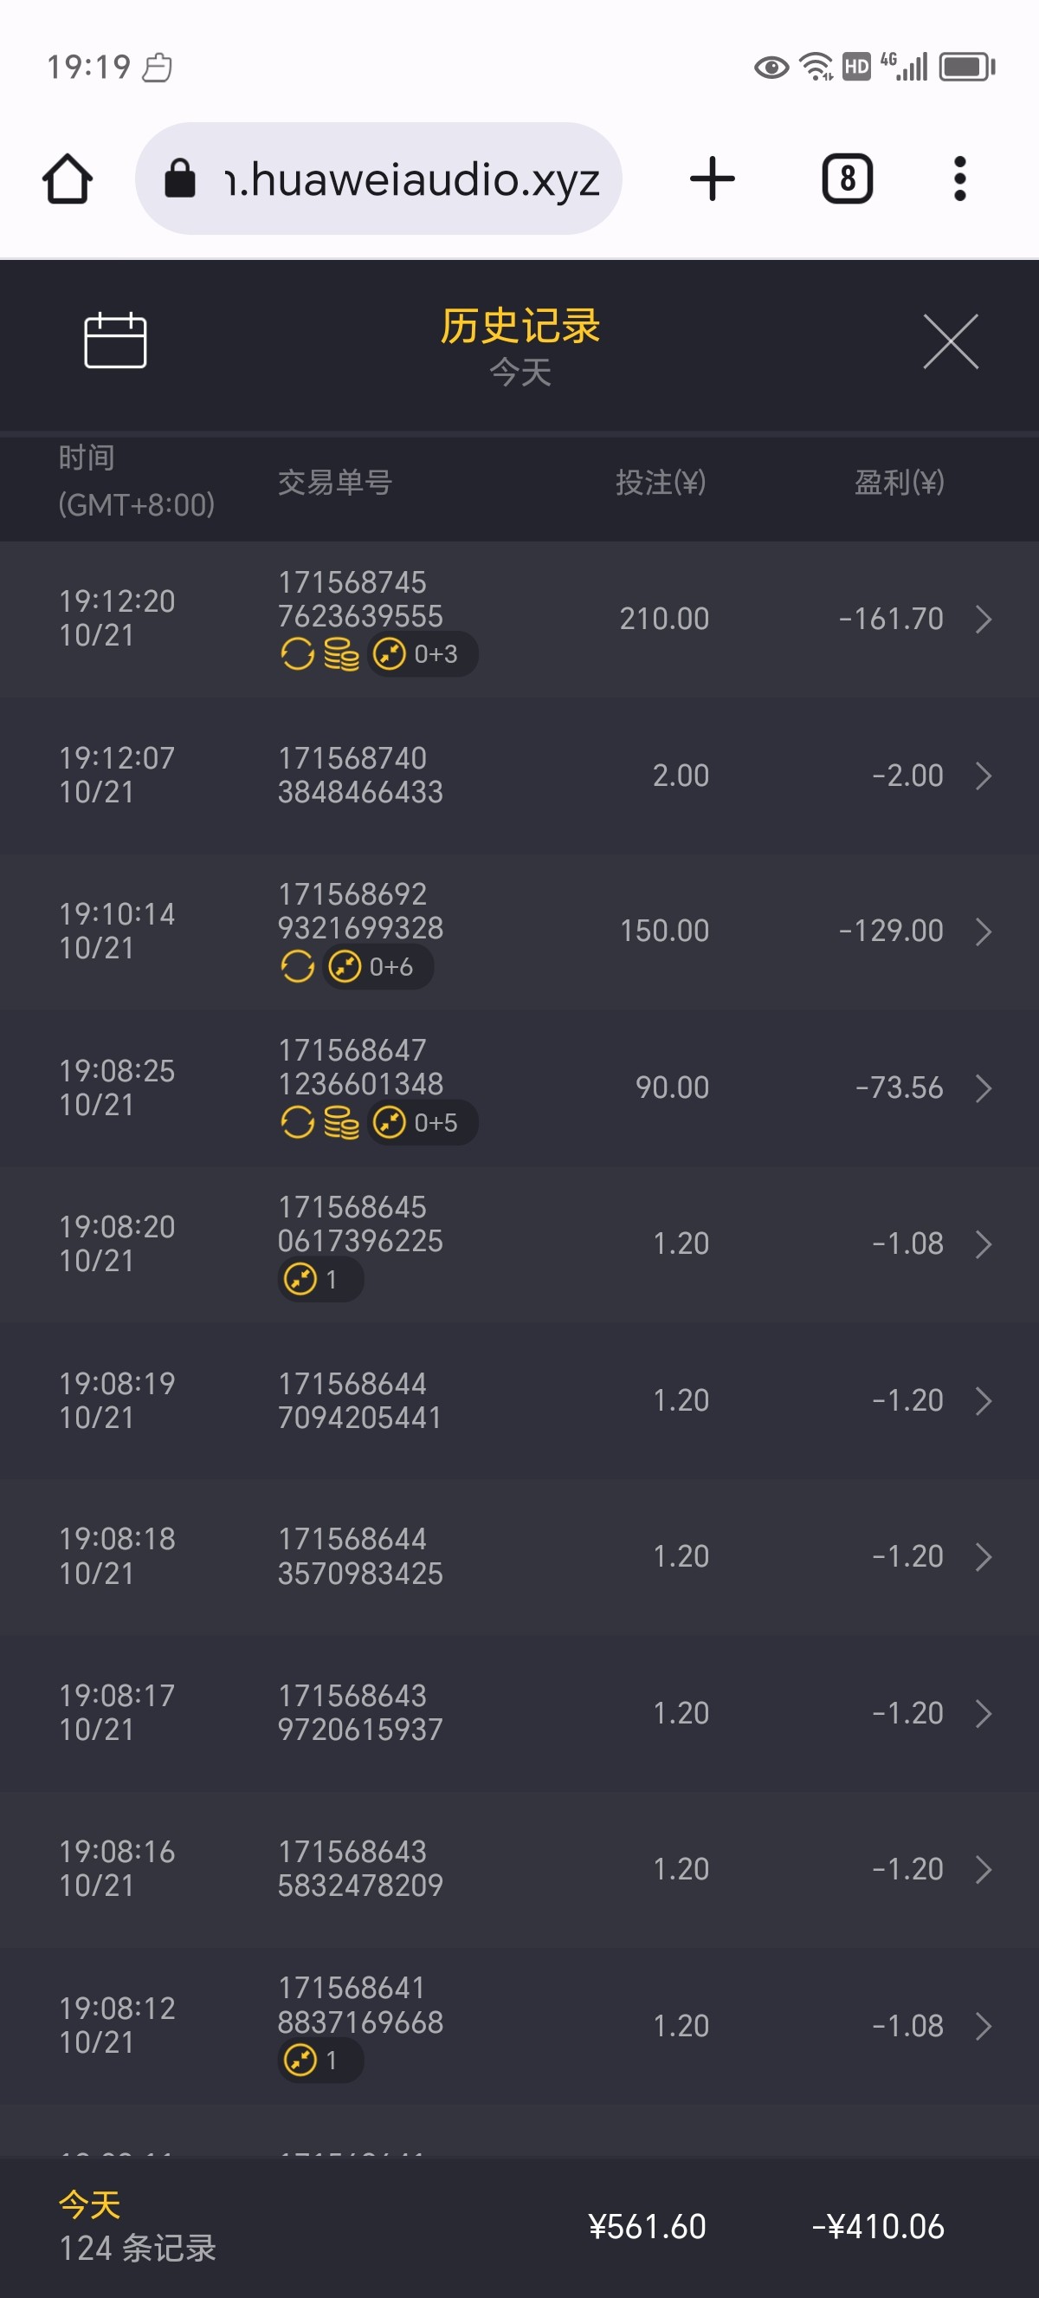This screenshot has width=1039, height=2298.
Task: Open transaction 1715686450617396225 row
Action: (519, 1243)
